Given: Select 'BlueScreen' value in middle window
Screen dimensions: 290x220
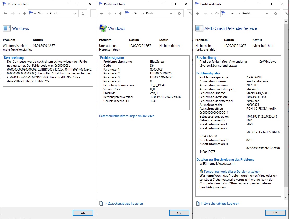Looking at the screenshot, I should 158,62.
